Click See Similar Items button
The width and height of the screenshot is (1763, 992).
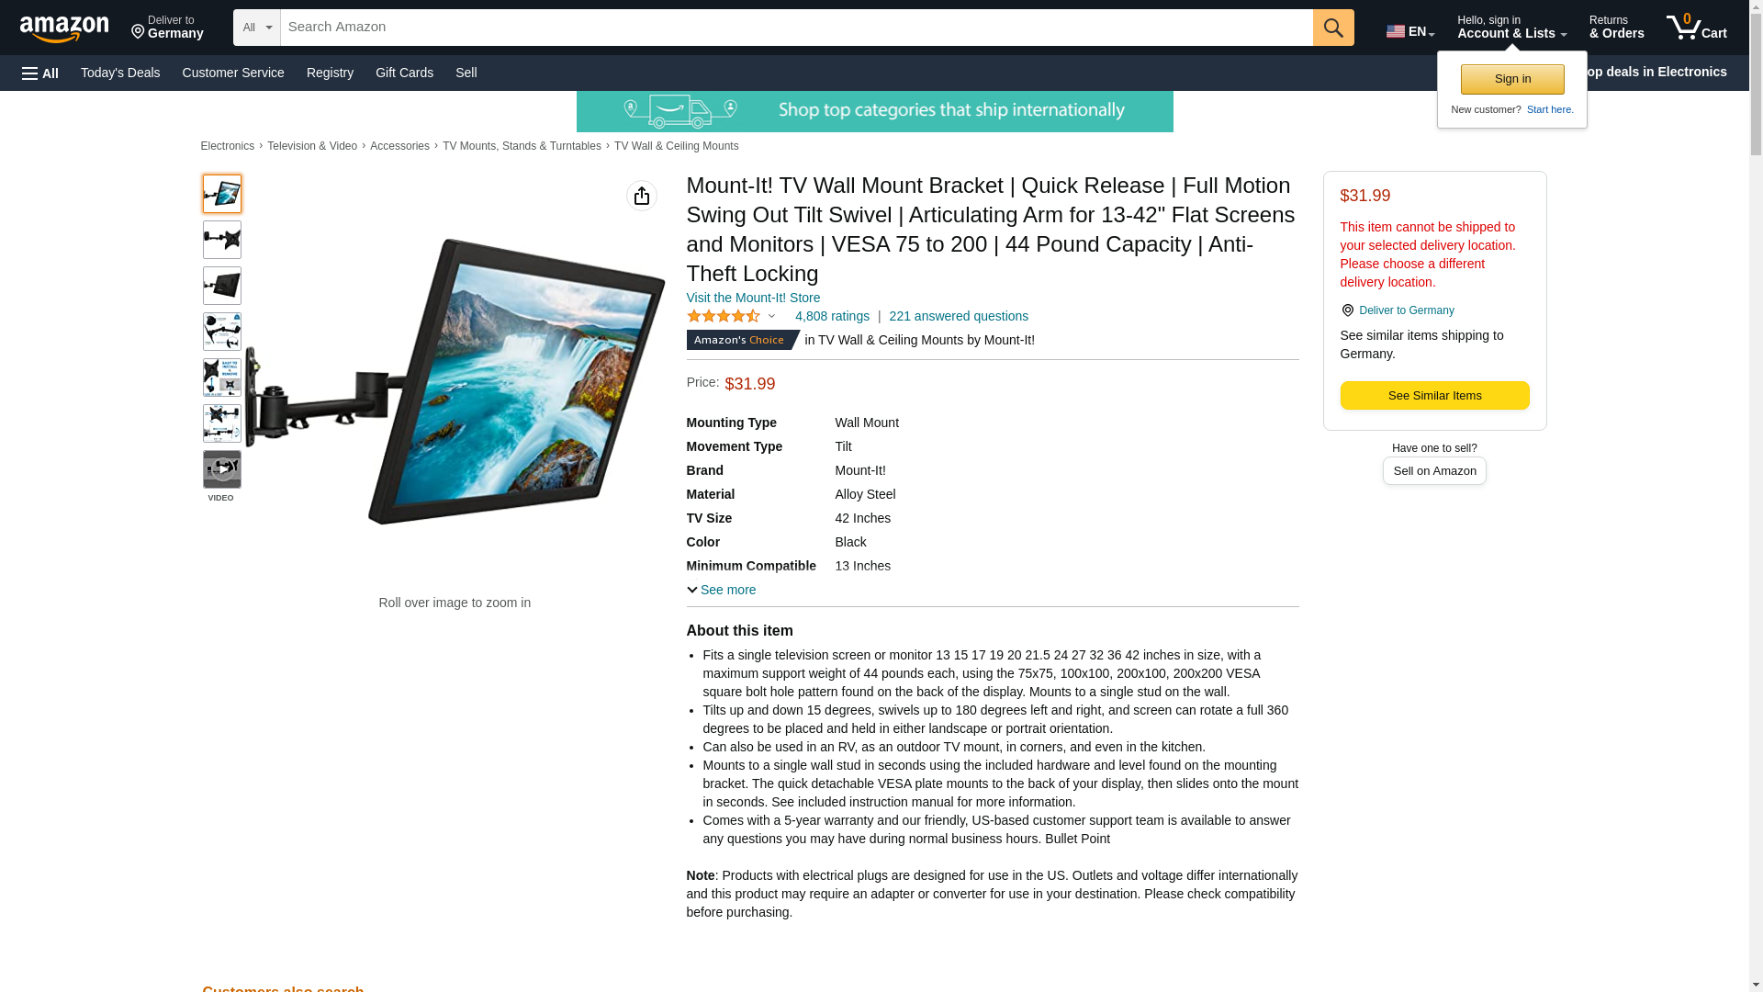click(x=1434, y=396)
